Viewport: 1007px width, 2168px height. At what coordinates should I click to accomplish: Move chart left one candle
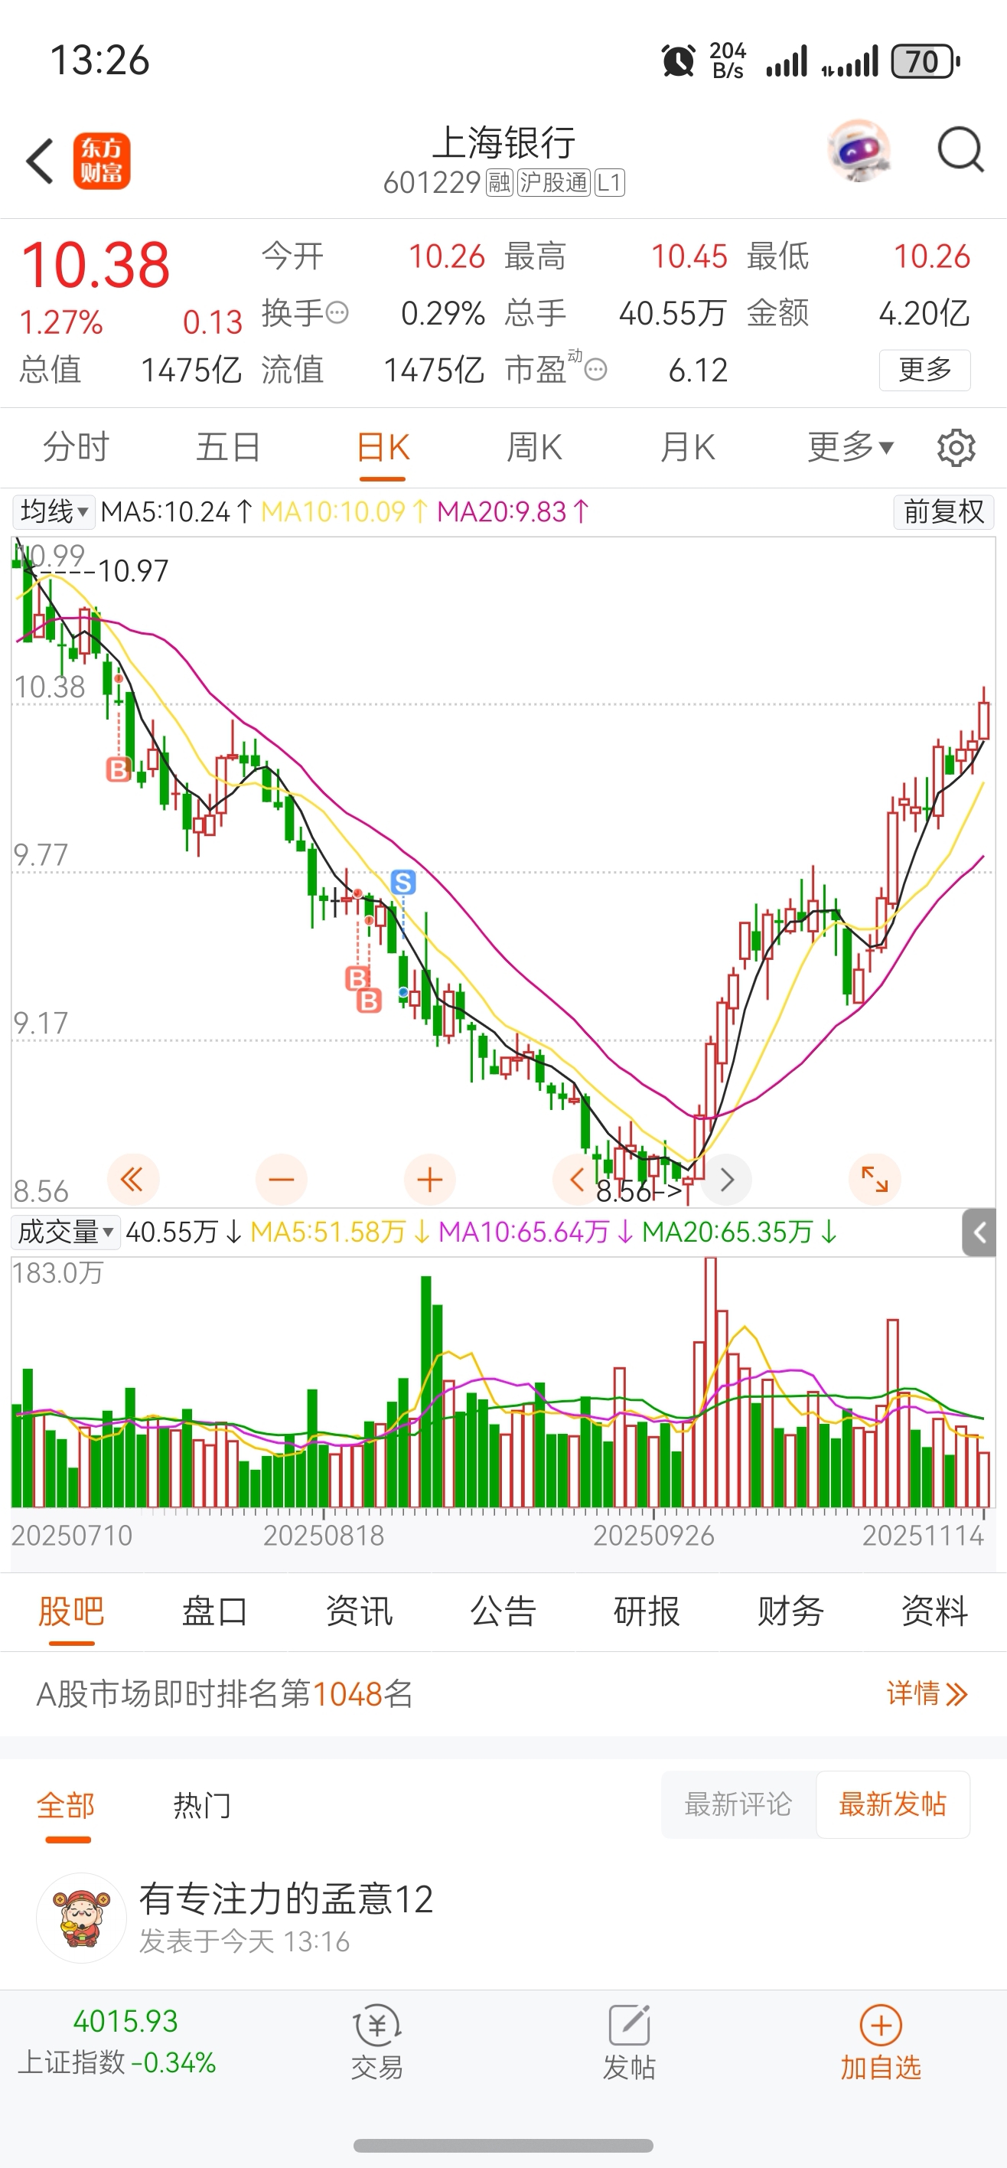point(577,1179)
